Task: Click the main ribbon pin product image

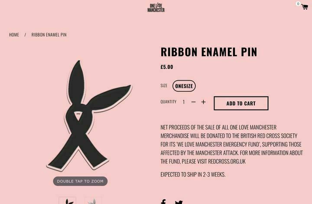Action: (x=89, y=116)
